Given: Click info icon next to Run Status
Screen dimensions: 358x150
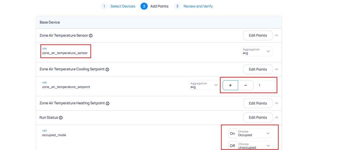Looking at the screenshot, I should (61, 118).
